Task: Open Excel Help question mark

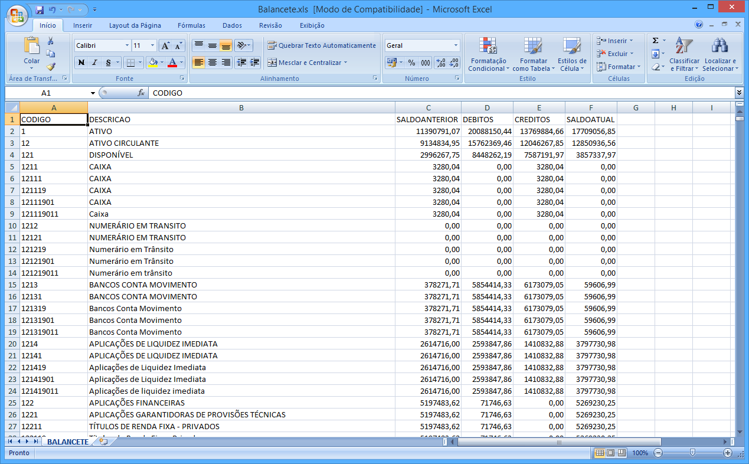Action: coord(699,25)
